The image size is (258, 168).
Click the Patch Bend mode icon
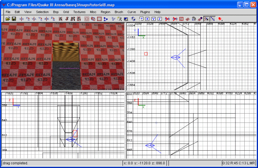click(x=194, y=19)
